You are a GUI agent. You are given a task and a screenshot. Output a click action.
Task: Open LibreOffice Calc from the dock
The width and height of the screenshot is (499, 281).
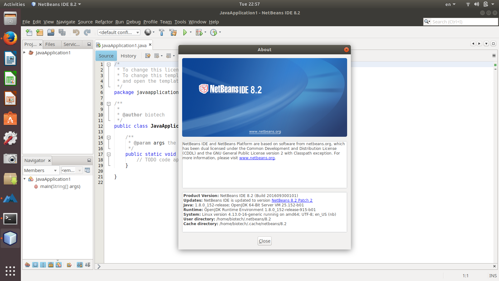(10, 79)
